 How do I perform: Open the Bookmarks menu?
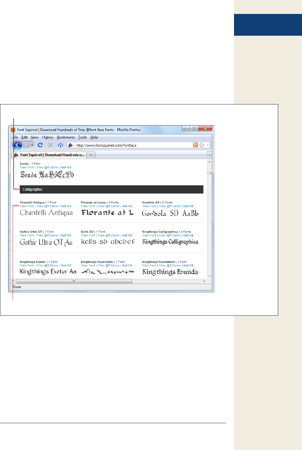66,137
